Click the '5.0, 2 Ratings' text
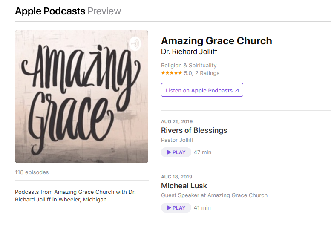This screenshot has width=331, height=227. click(x=201, y=73)
